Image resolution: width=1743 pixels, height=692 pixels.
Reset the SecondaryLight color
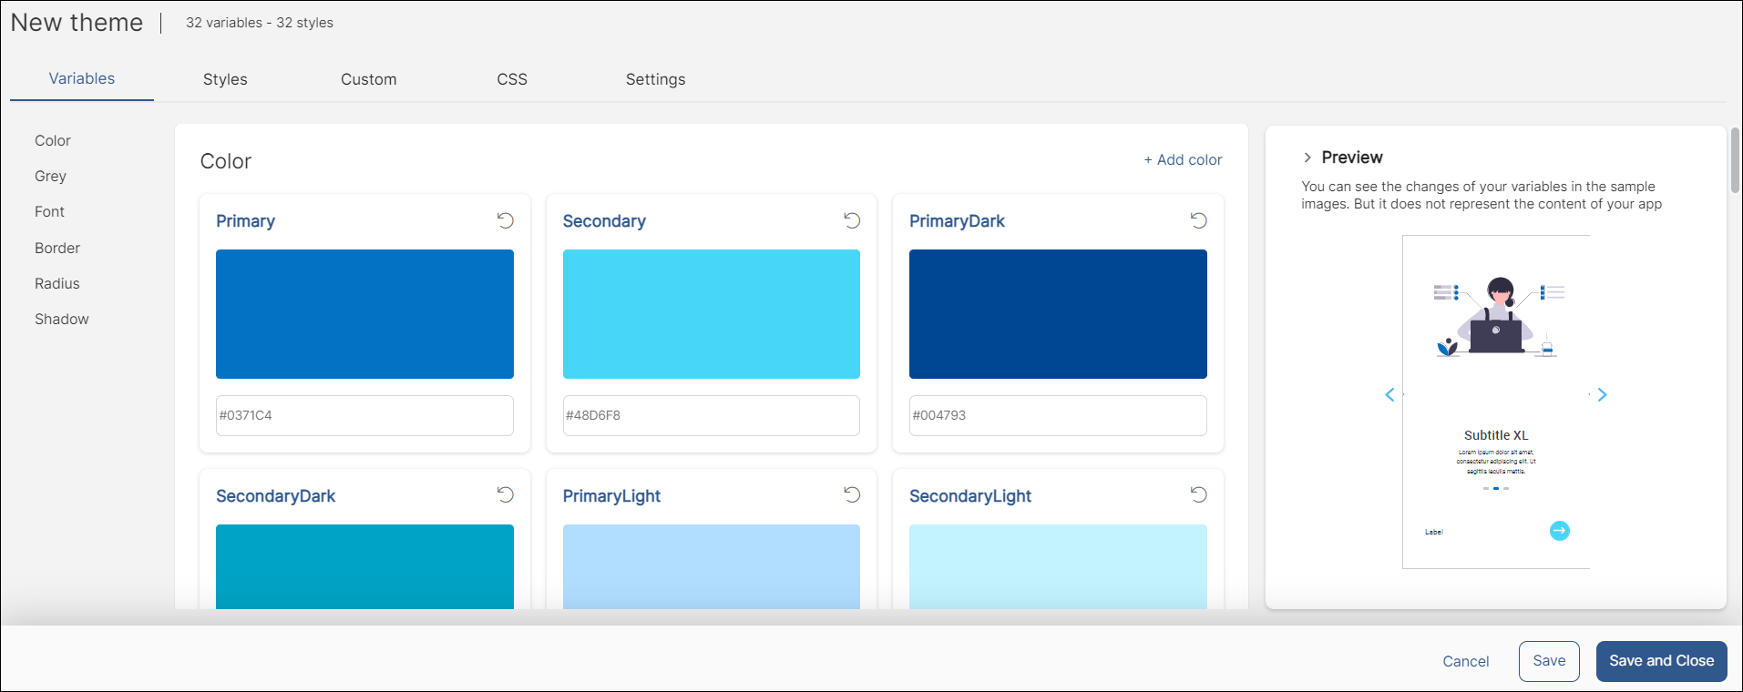pyautogui.click(x=1198, y=494)
